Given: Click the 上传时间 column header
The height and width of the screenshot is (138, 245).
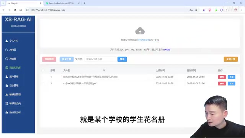Looking at the screenshot, I should pos(160,71).
